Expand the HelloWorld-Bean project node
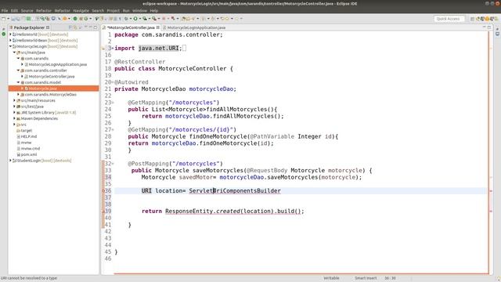Viewport: 501px width, 282px height. (10, 40)
